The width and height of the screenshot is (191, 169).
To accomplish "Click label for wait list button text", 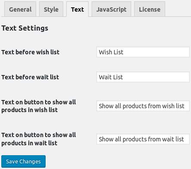I will pos(39,139).
